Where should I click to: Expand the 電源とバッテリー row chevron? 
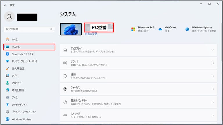click(x=213, y=102)
